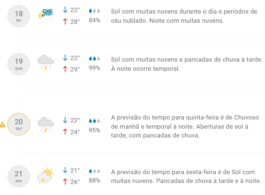Click the red up arrow beside 29°
This screenshot has width=265, height=195.
tap(65, 69)
